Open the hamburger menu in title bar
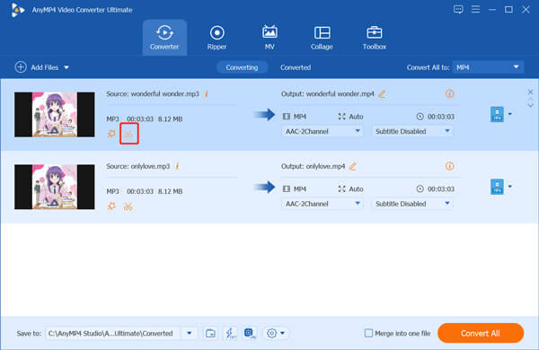539x350 pixels. pyautogui.click(x=475, y=9)
